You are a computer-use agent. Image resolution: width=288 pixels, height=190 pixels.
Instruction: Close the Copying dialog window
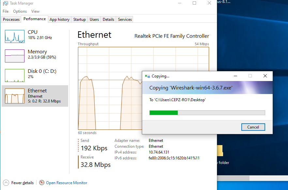265,76
